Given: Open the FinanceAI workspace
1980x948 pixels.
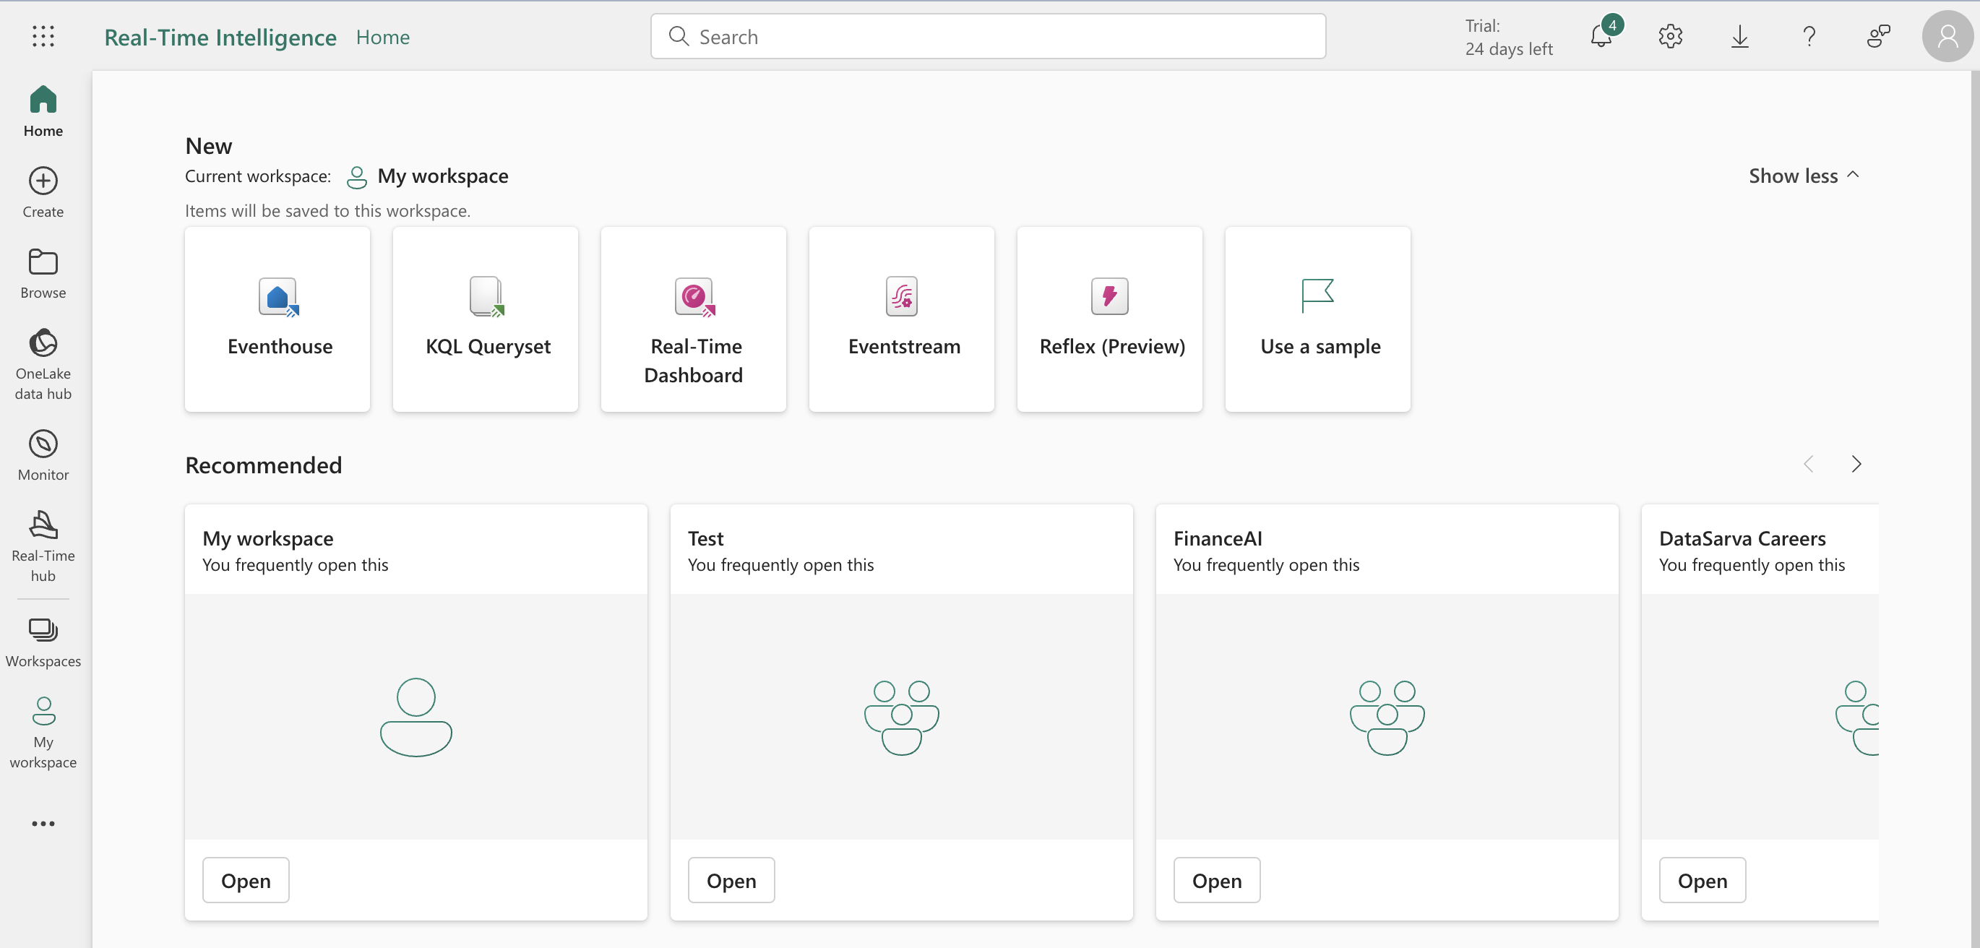Looking at the screenshot, I should (x=1217, y=880).
